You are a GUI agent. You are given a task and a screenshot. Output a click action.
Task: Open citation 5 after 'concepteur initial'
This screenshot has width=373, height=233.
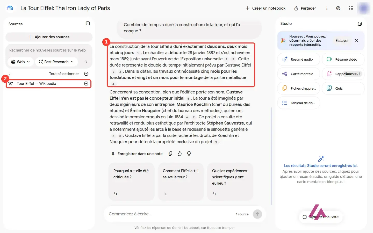[188, 99]
